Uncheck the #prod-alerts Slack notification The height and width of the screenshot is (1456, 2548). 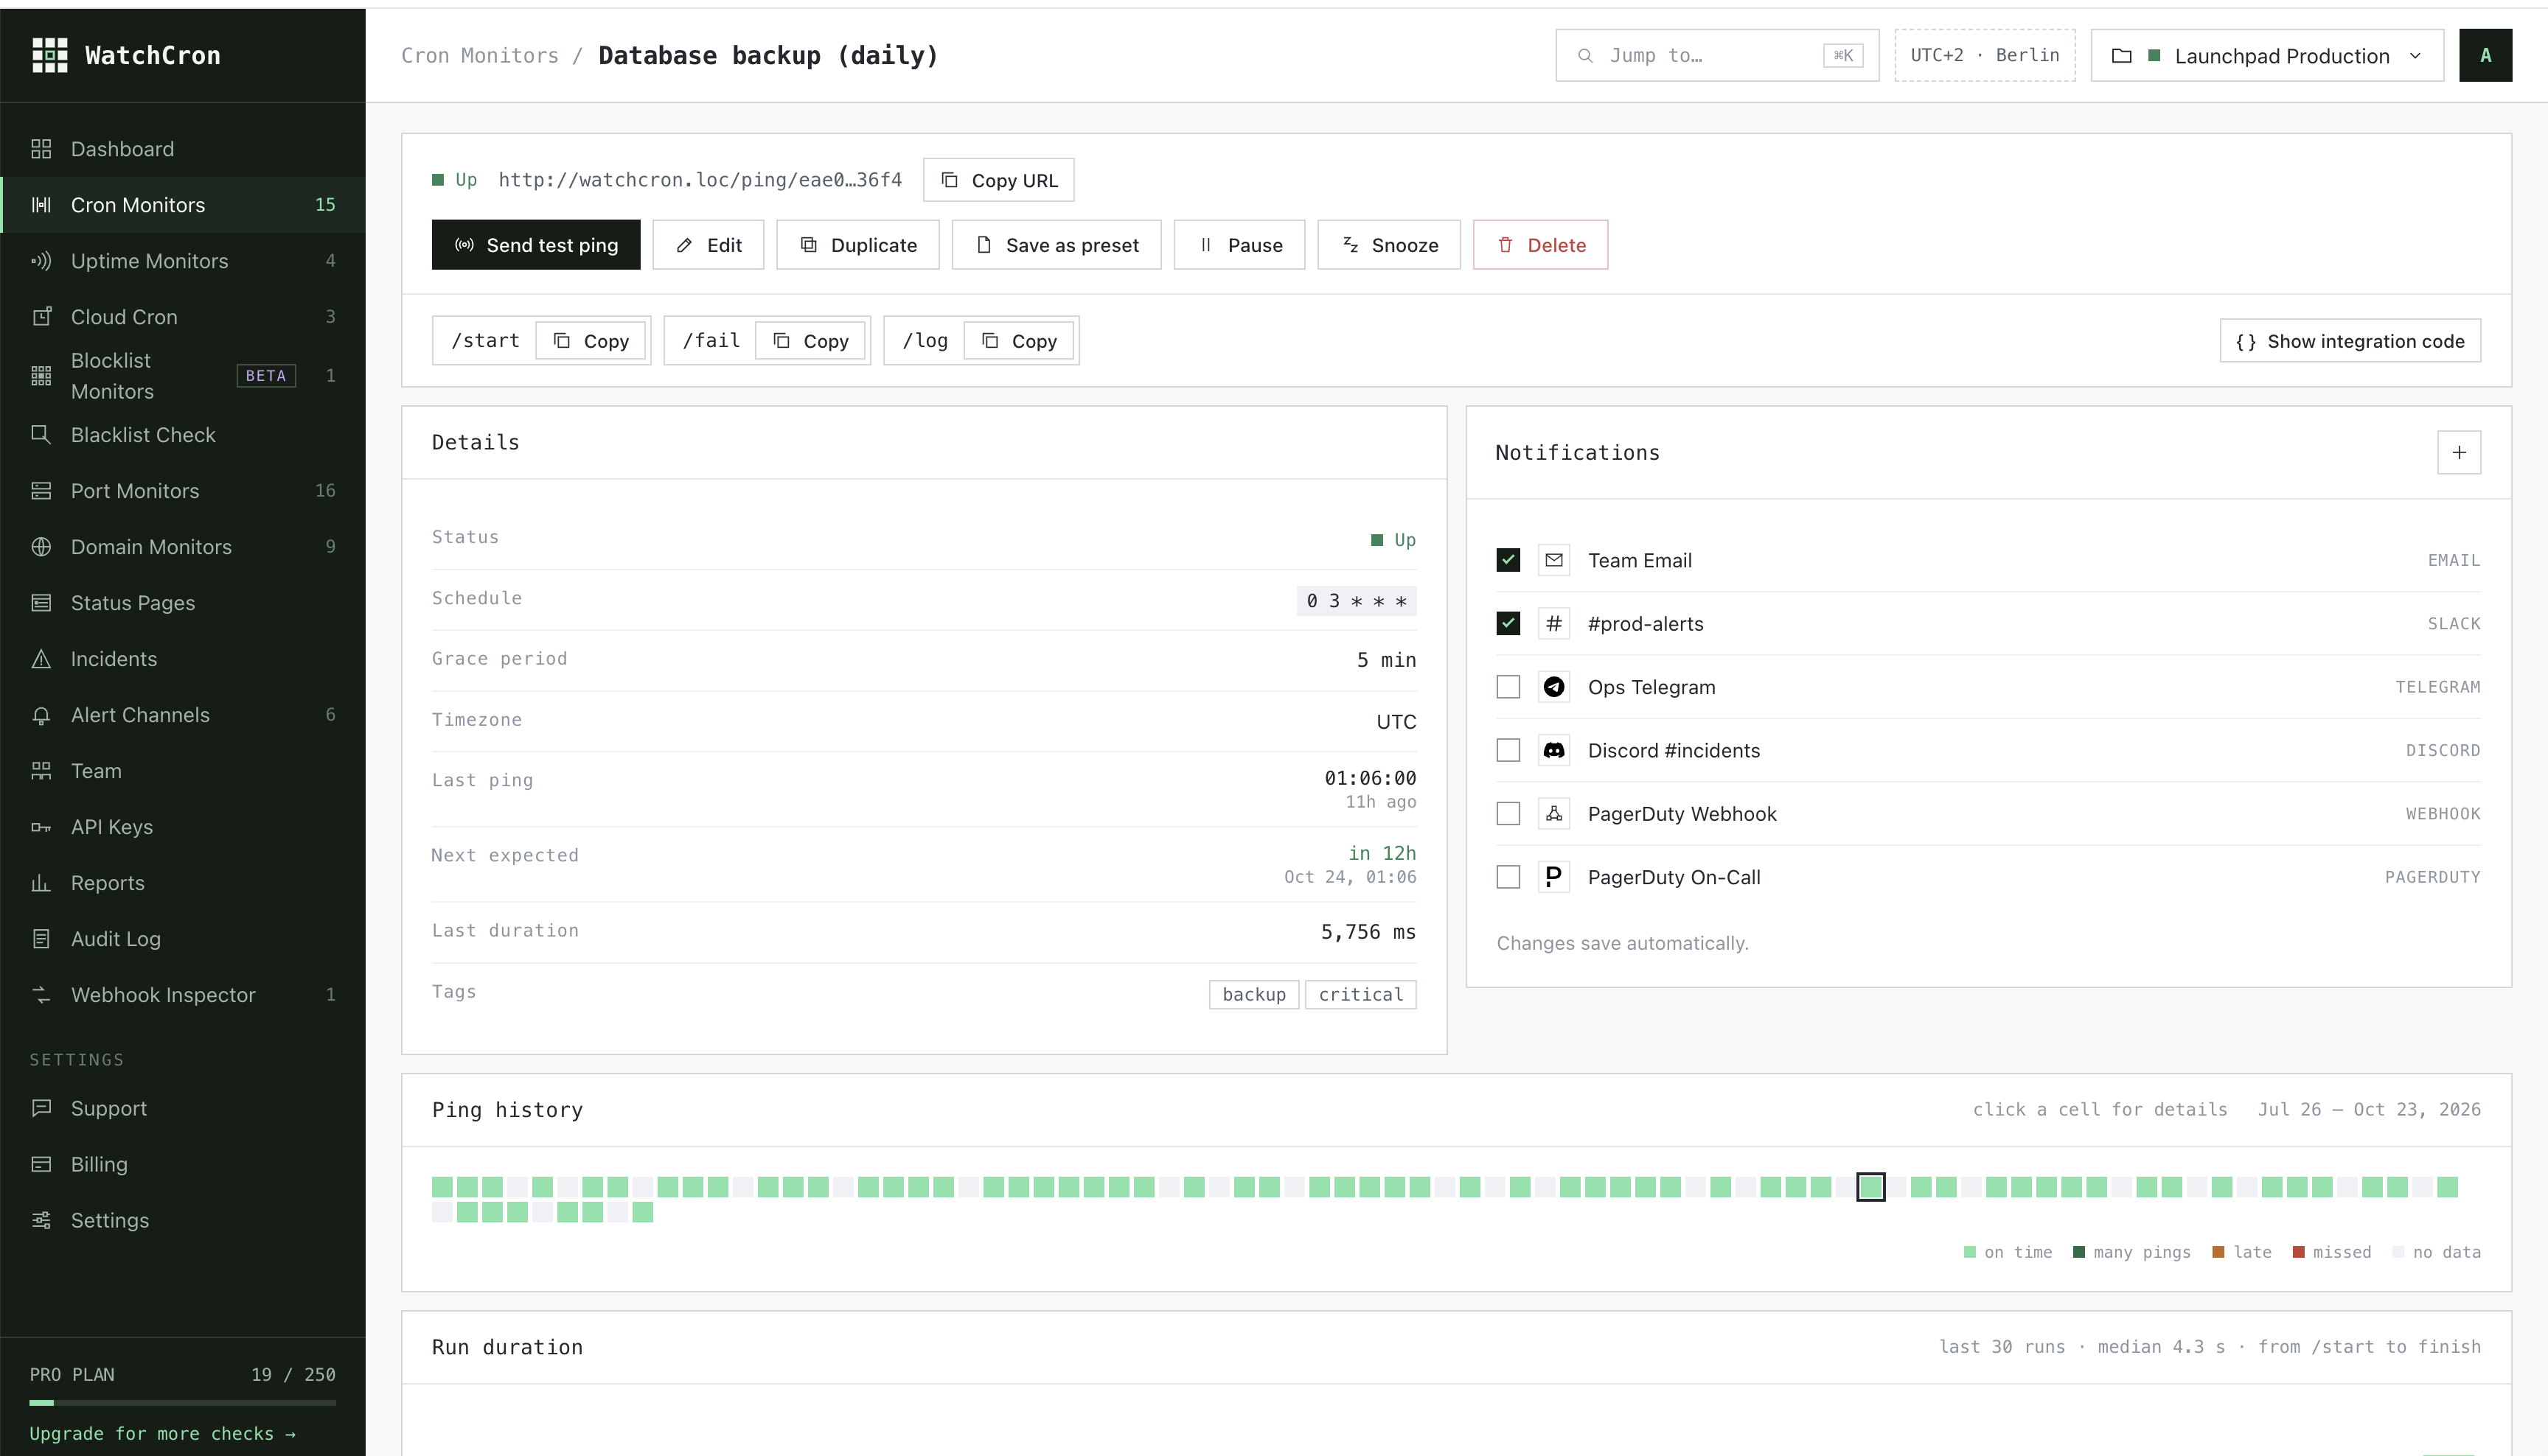click(x=1508, y=623)
